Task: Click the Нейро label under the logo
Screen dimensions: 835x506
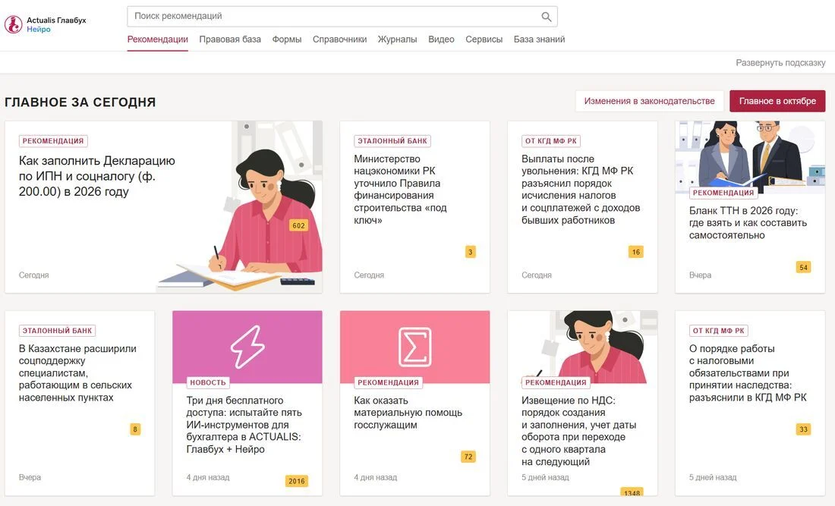Action: pyautogui.click(x=39, y=30)
